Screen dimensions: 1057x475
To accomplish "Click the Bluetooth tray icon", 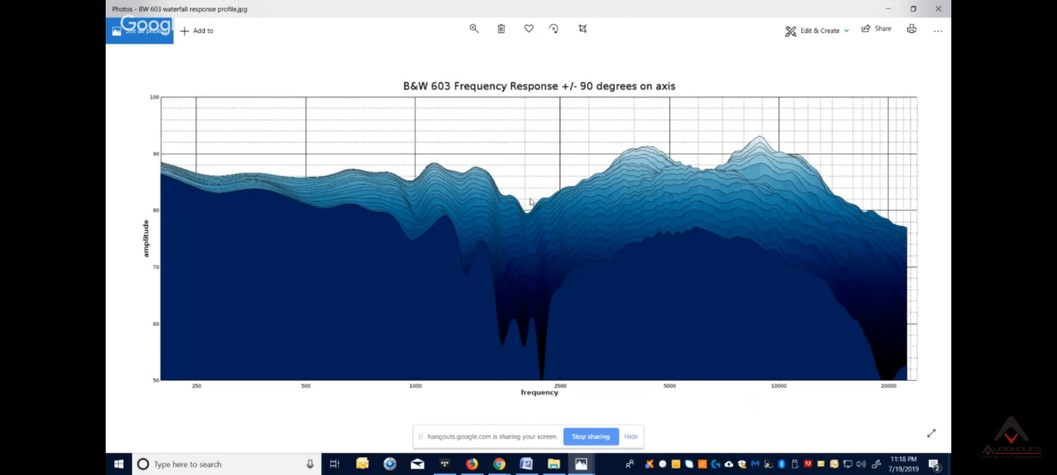I will pos(781,464).
